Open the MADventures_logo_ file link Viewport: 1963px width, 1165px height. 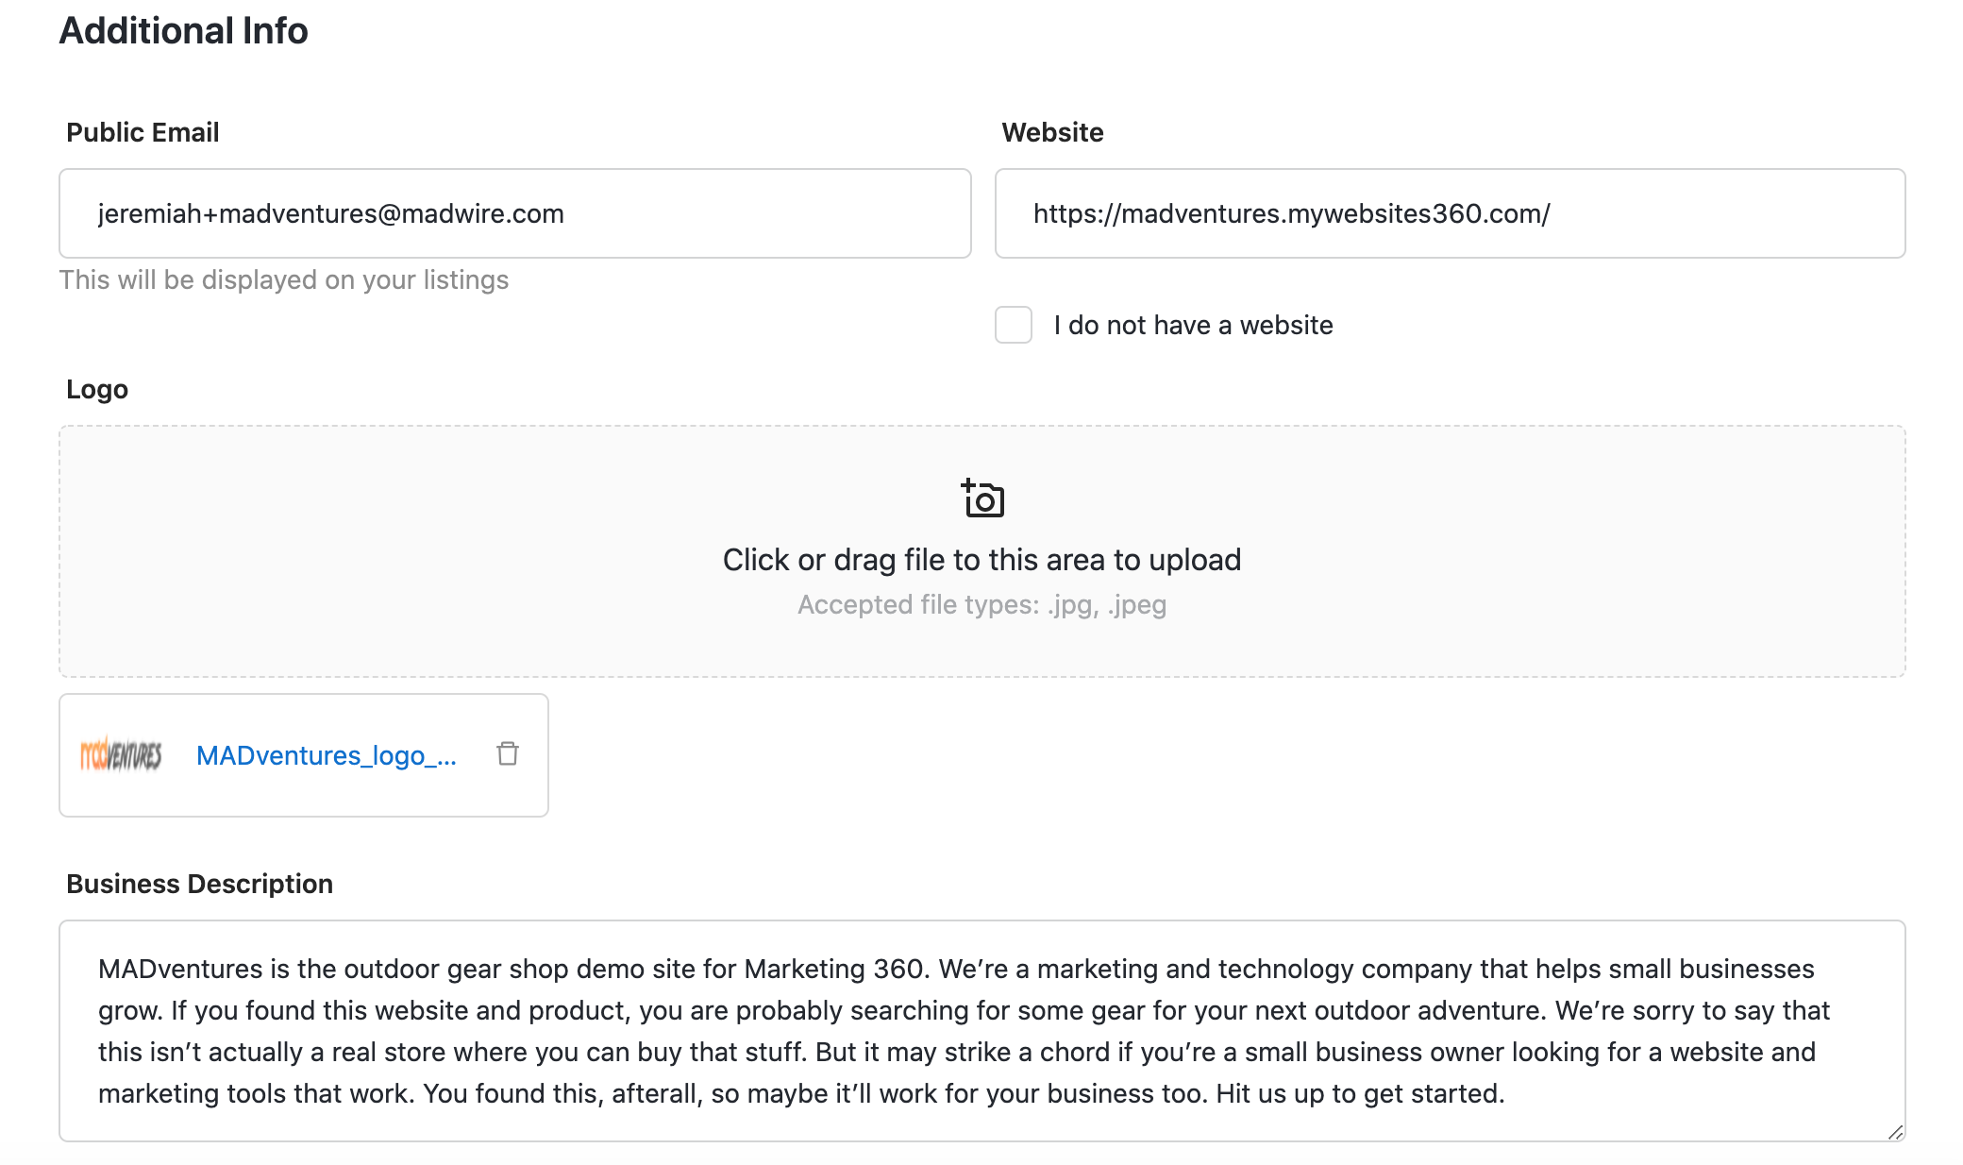click(x=326, y=755)
